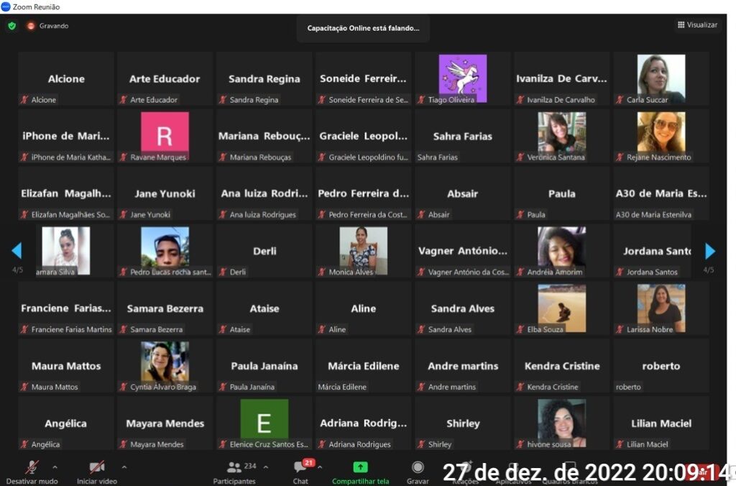Select Carla Succar's video thumbnail
The image size is (736, 486).
(x=661, y=75)
